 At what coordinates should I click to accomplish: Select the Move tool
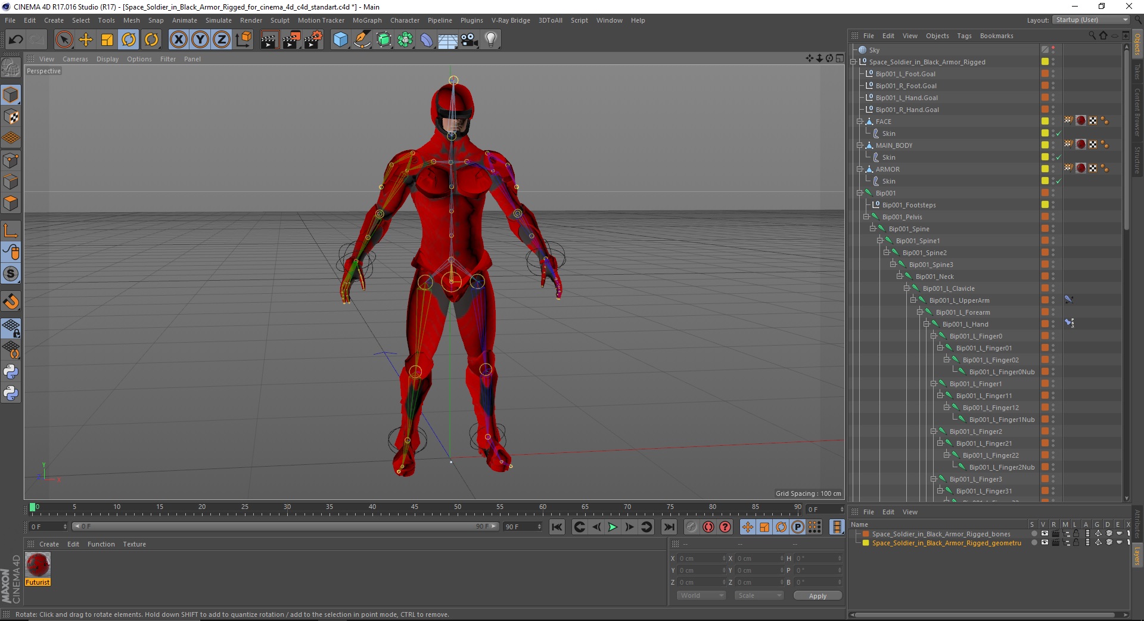pos(86,40)
